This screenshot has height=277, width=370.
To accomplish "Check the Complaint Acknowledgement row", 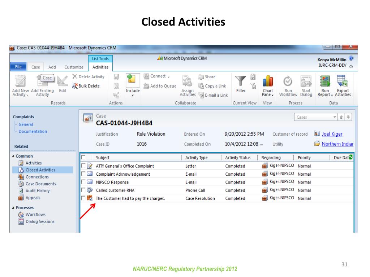I will pyautogui.click(x=83, y=174).
